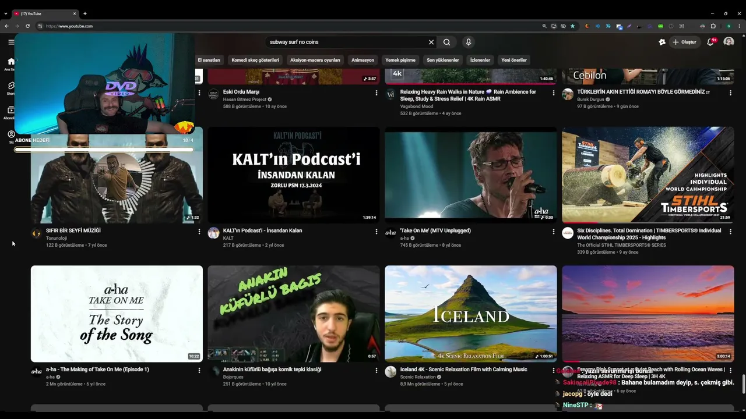Viewport: 746px width, 419px height.
Task: Start voice search with the microphone
Action: click(x=468, y=42)
